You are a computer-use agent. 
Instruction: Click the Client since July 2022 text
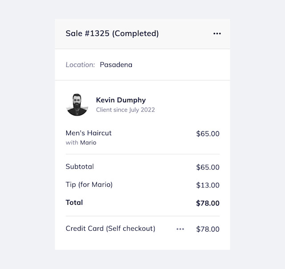click(126, 110)
